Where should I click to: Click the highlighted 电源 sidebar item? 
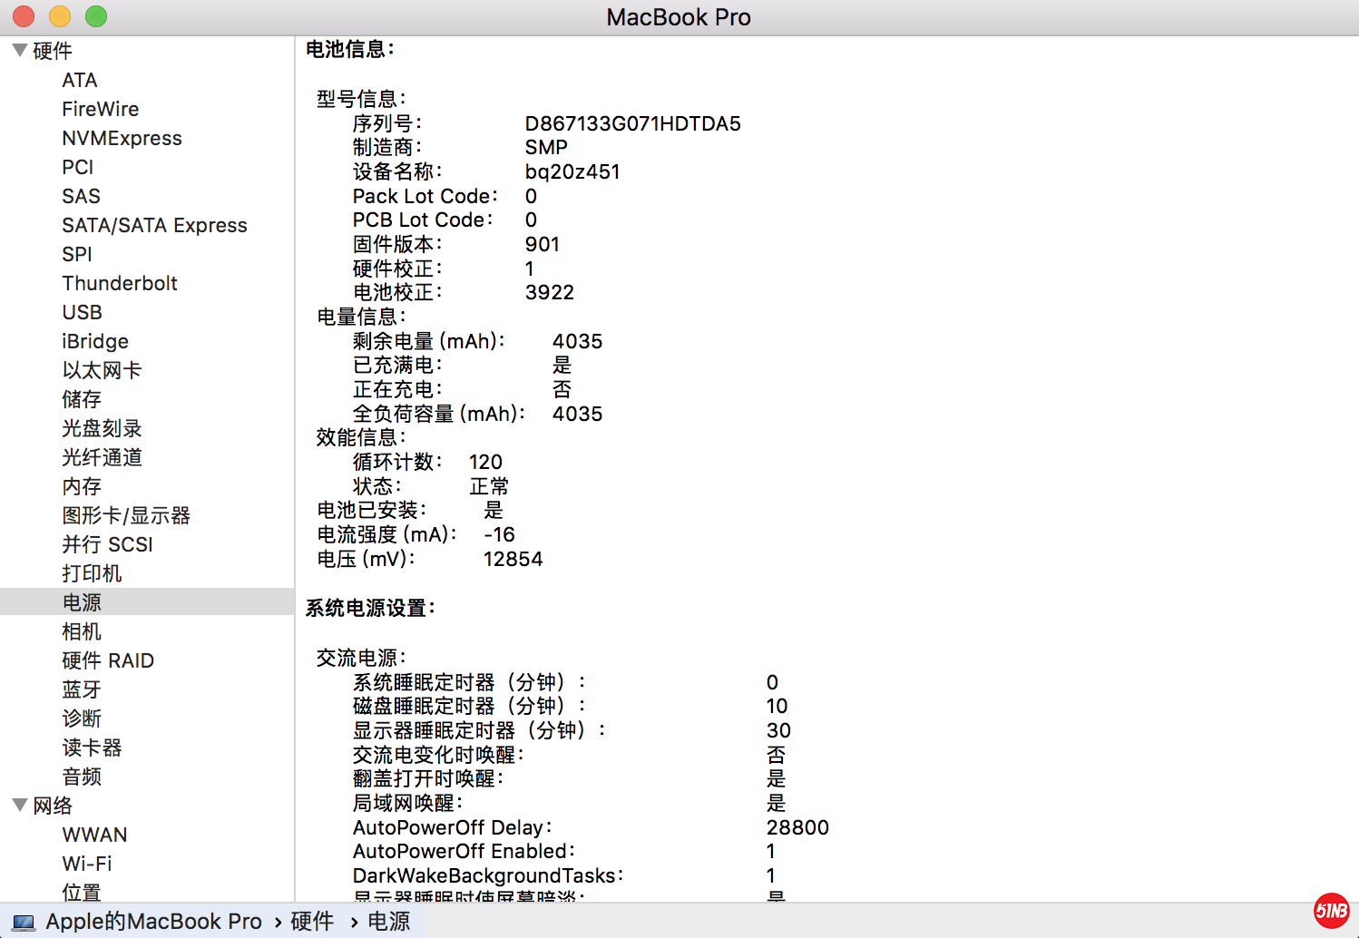tap(81, 602)
